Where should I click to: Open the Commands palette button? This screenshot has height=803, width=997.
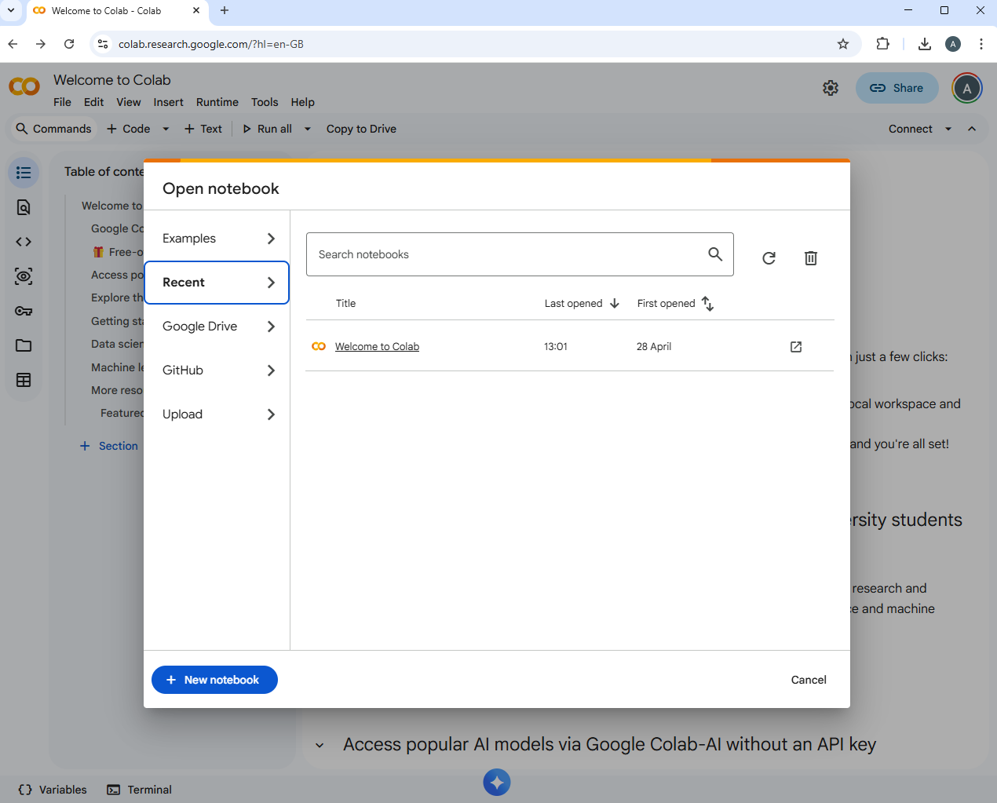[x=53, y=129]
